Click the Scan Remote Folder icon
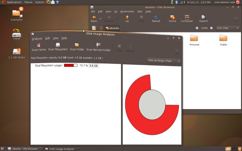The width and height of the screenshot is (242, 151). [98, 45]
